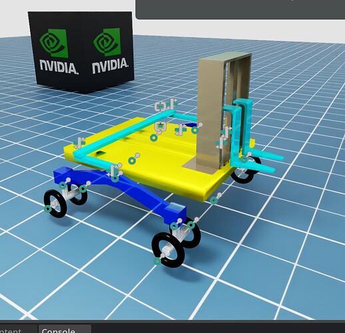The width and height of the screenshot is (345, 333).
Task: Select the prismatic joint icon at the cyan frame's left corner
Action: pos(79,143)
